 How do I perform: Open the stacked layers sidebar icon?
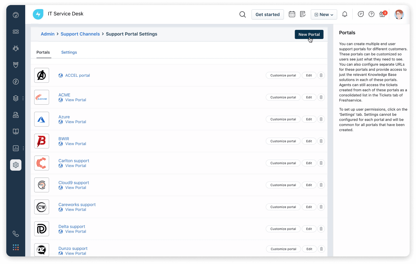point(16,98)
